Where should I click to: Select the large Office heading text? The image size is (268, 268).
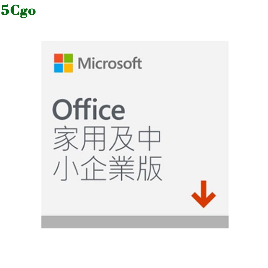89,109
